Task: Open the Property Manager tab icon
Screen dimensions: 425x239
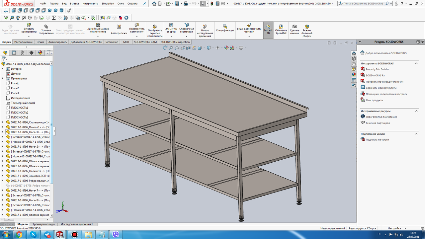Action: point(14,53)
